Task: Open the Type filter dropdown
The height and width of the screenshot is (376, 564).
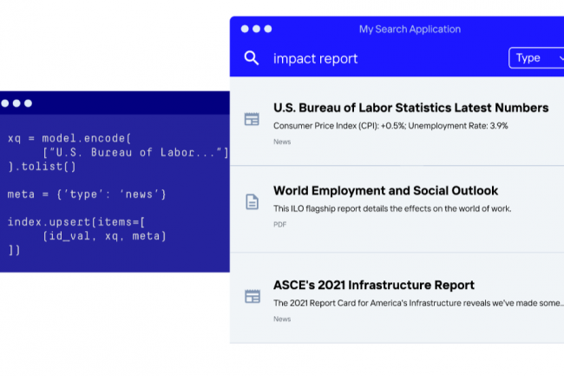Action: pyautogui.click(x=536, y=58)
